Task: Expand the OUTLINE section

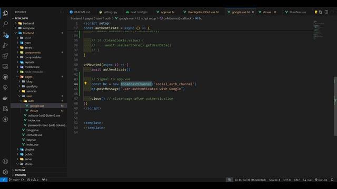Action: (x=20, y=170)
